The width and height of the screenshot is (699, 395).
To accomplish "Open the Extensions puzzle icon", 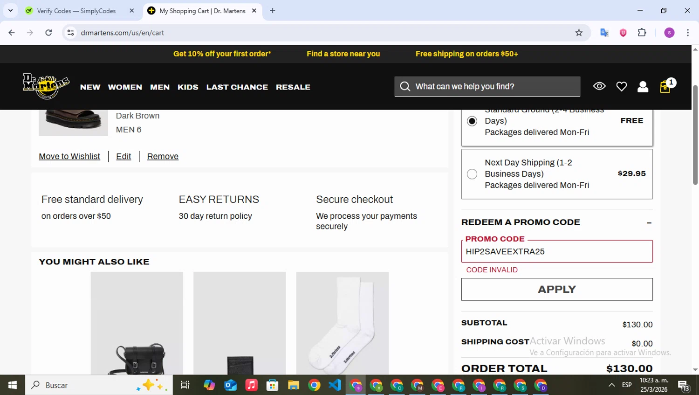I will tap(642, 33).
